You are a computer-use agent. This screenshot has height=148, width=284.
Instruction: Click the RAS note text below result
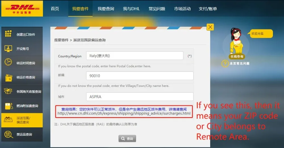pos(96,124)
